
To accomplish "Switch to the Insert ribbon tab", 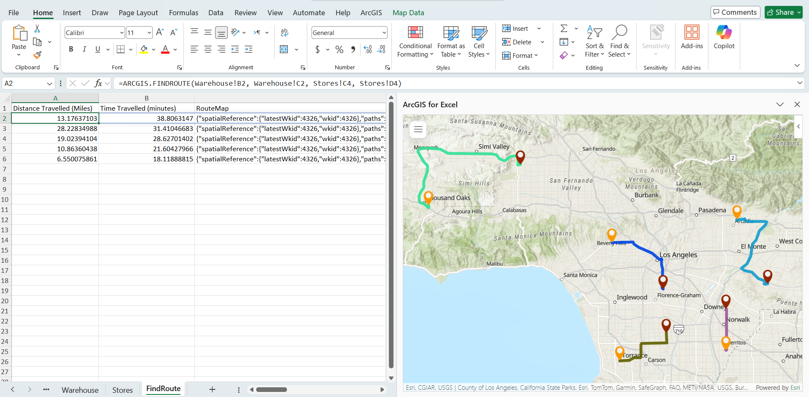I will pyautogui.click(x=72, y=13).
